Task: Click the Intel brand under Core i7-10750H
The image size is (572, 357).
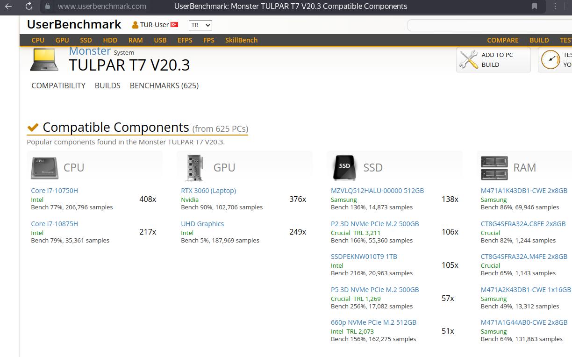Action: pyautogui.click(x=37, y=200)
